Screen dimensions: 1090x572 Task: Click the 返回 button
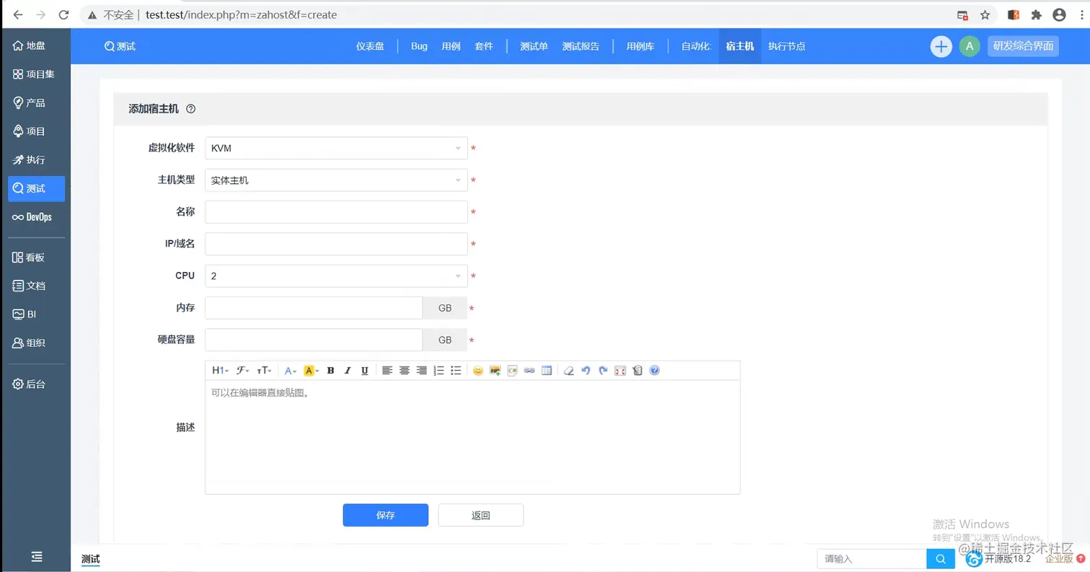point(481,515)
